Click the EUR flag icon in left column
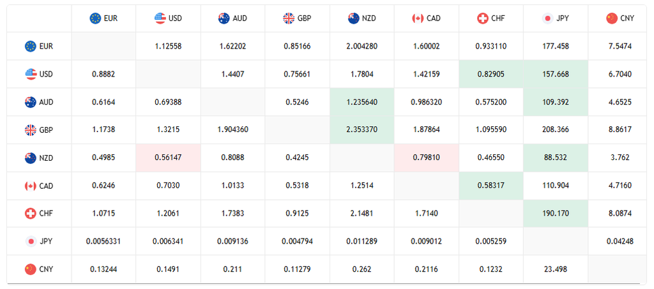The width and height of the screenshot is (654, 289). pos(31,46)
